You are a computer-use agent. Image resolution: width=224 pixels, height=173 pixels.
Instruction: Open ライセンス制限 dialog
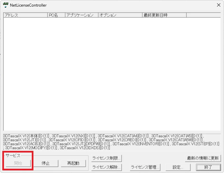pos(107,158)
